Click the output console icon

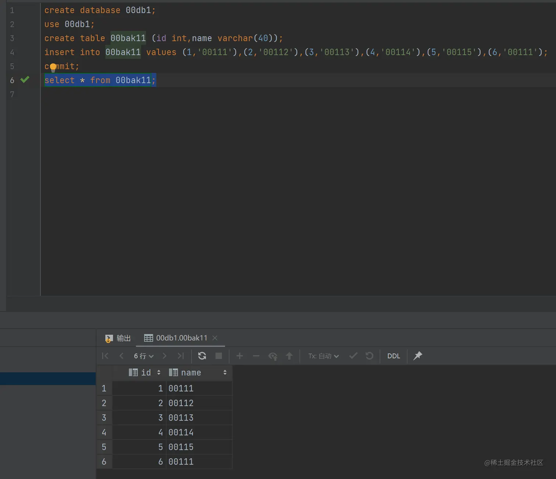(x=108, y=338)
